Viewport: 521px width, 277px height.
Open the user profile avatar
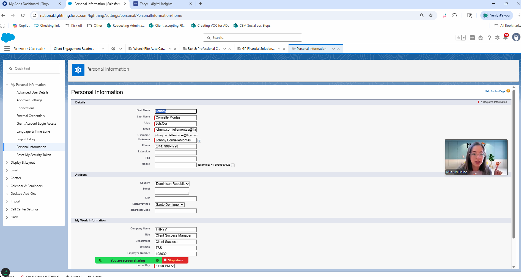click(516, 37)
